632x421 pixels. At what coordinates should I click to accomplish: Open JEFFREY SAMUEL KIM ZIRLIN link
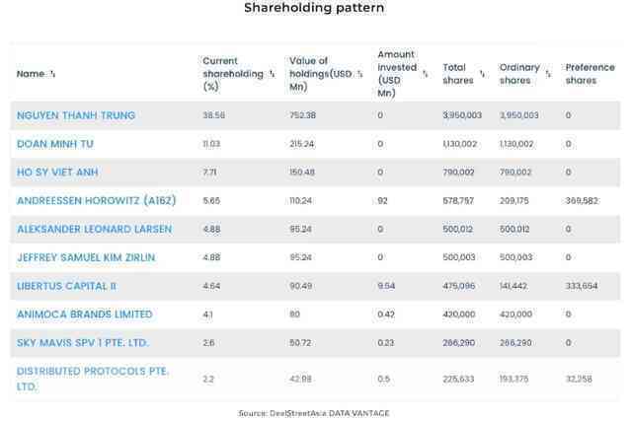tap(86, 257)
